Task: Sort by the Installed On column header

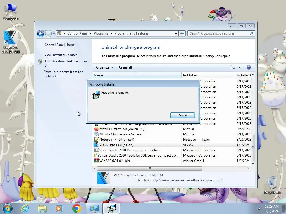Action: point(243,75)
